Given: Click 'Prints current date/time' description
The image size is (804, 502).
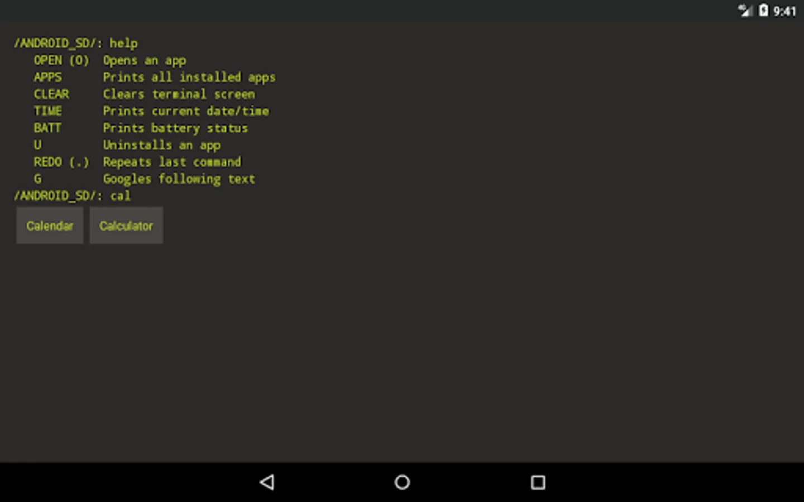Looking at the screenshot, I should coord(186,111).
